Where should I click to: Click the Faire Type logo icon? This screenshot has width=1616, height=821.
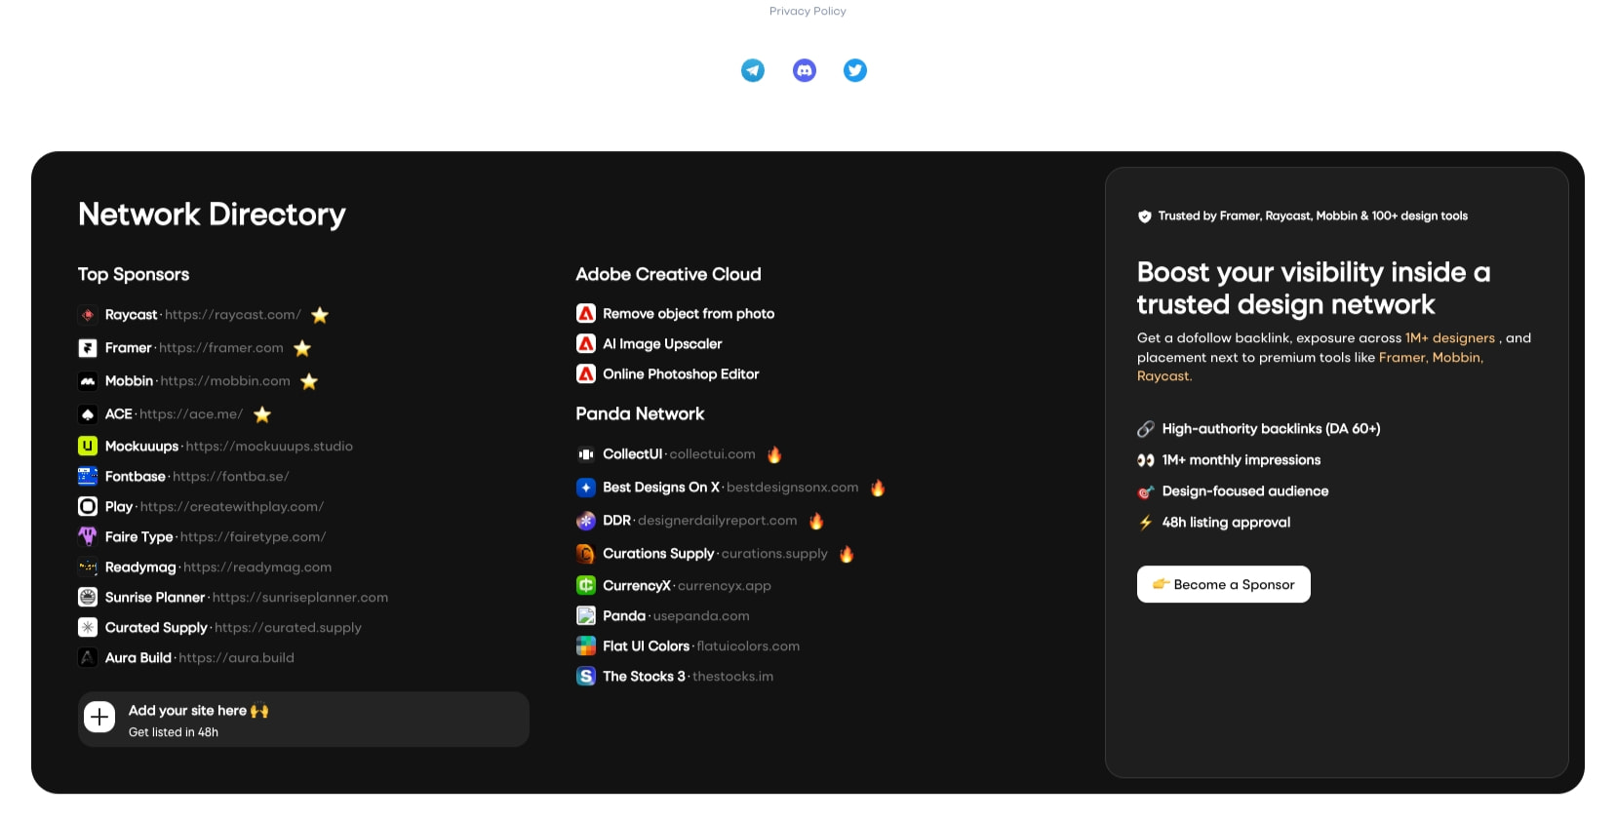click(x=88, y=536)
